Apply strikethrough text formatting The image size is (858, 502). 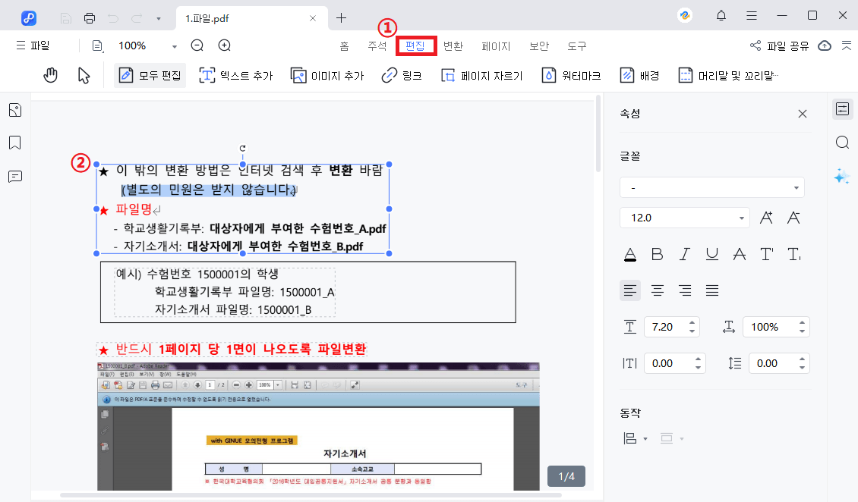740,254
